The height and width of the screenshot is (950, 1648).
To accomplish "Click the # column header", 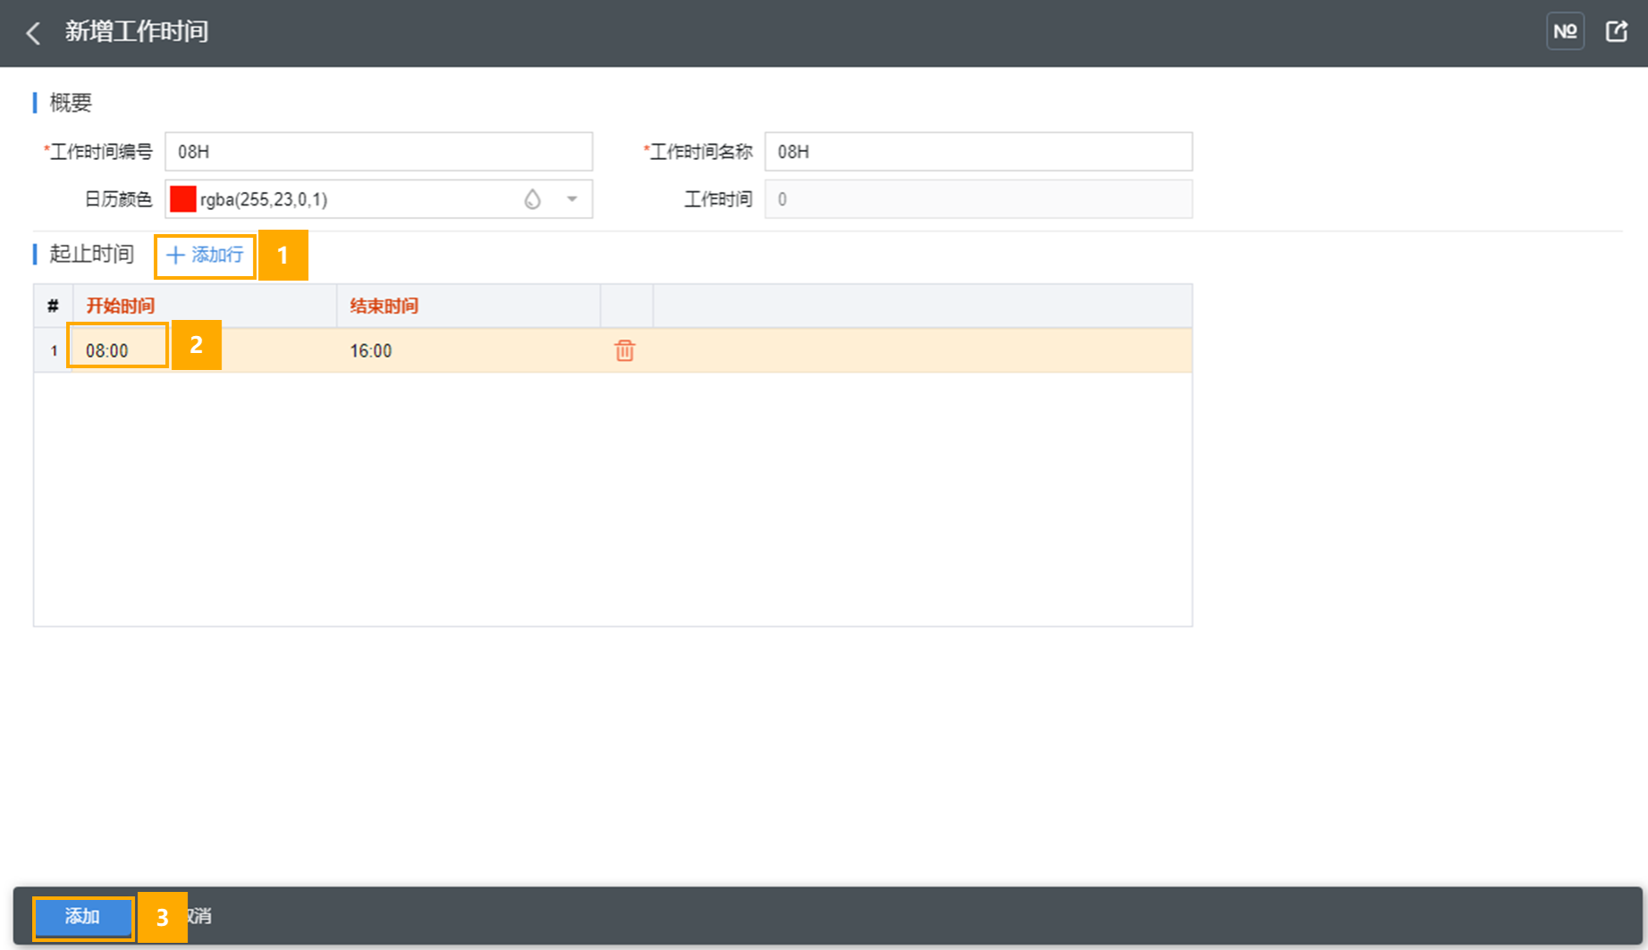I will click(54, 307).
